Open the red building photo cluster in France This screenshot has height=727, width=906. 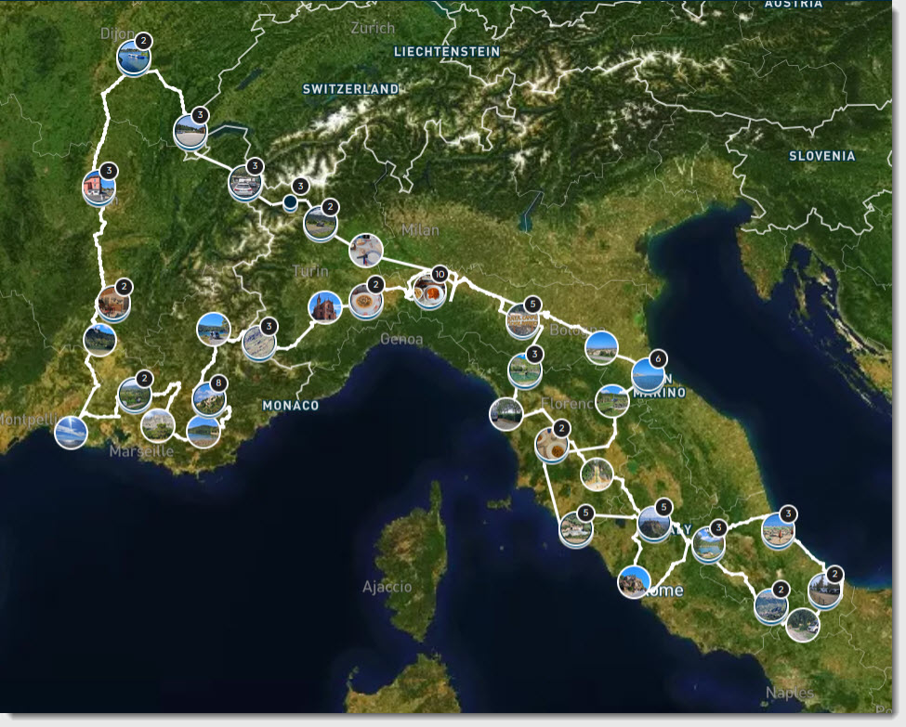coord(98,188)
